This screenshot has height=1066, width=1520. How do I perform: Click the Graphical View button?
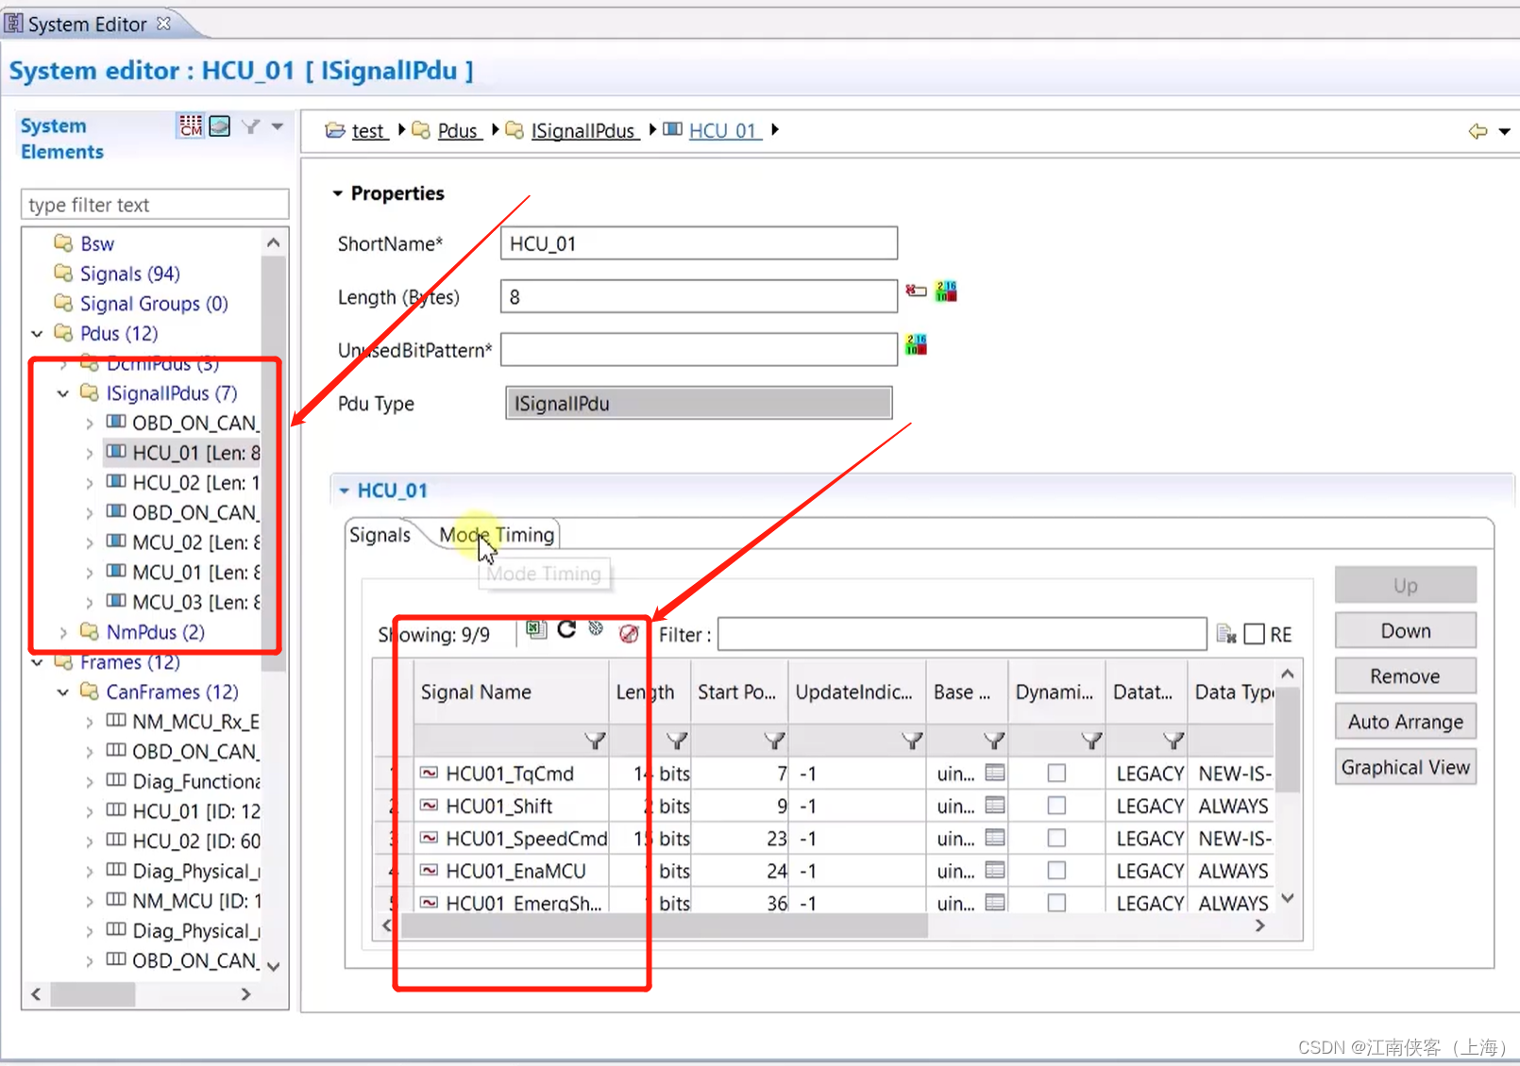coord(1405,767)
